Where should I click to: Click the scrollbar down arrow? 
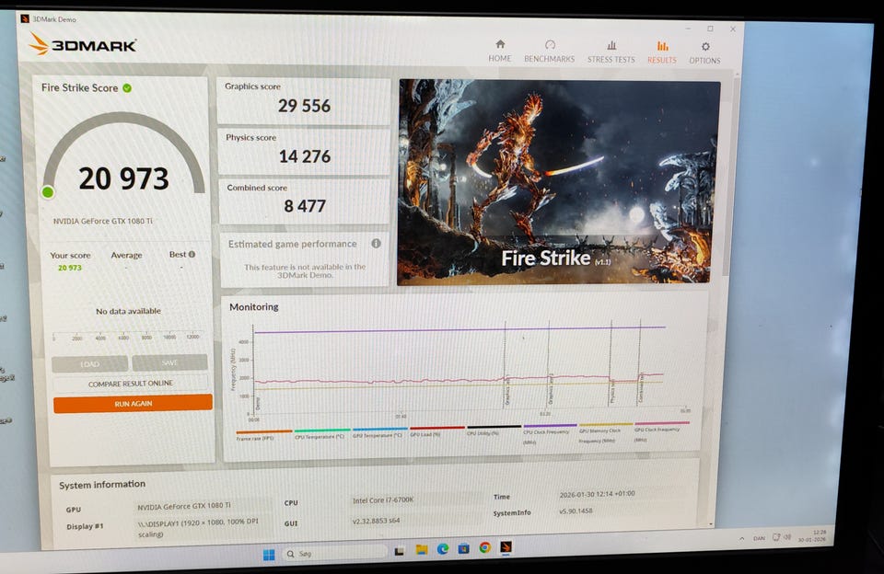(711, 523)
